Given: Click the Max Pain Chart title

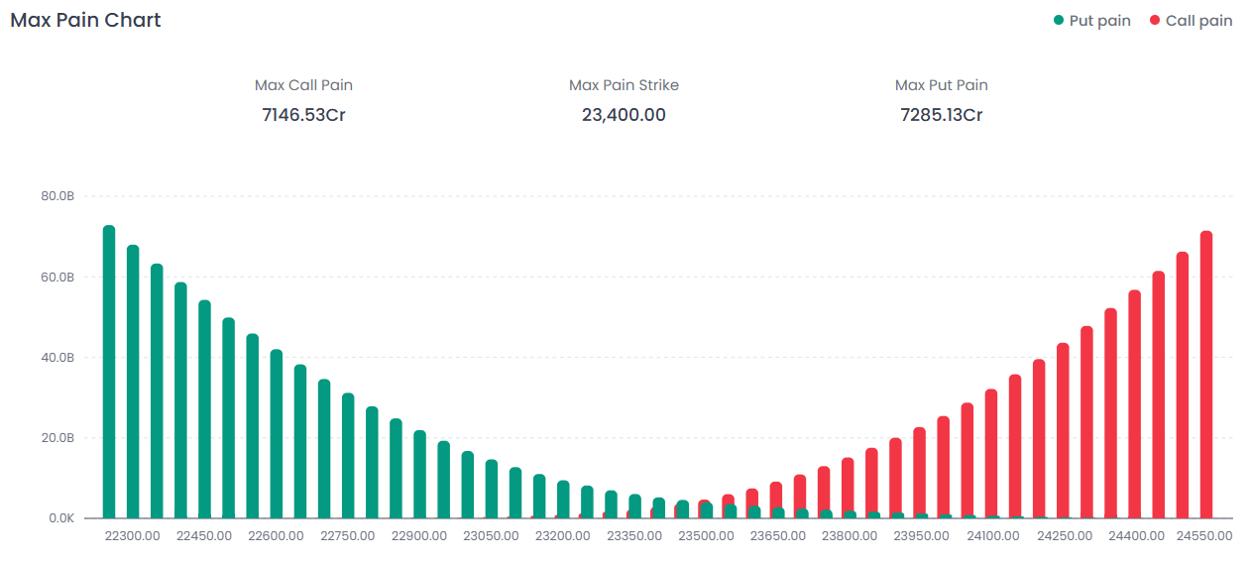Looking at the screenshot, I should click(85, 20).
